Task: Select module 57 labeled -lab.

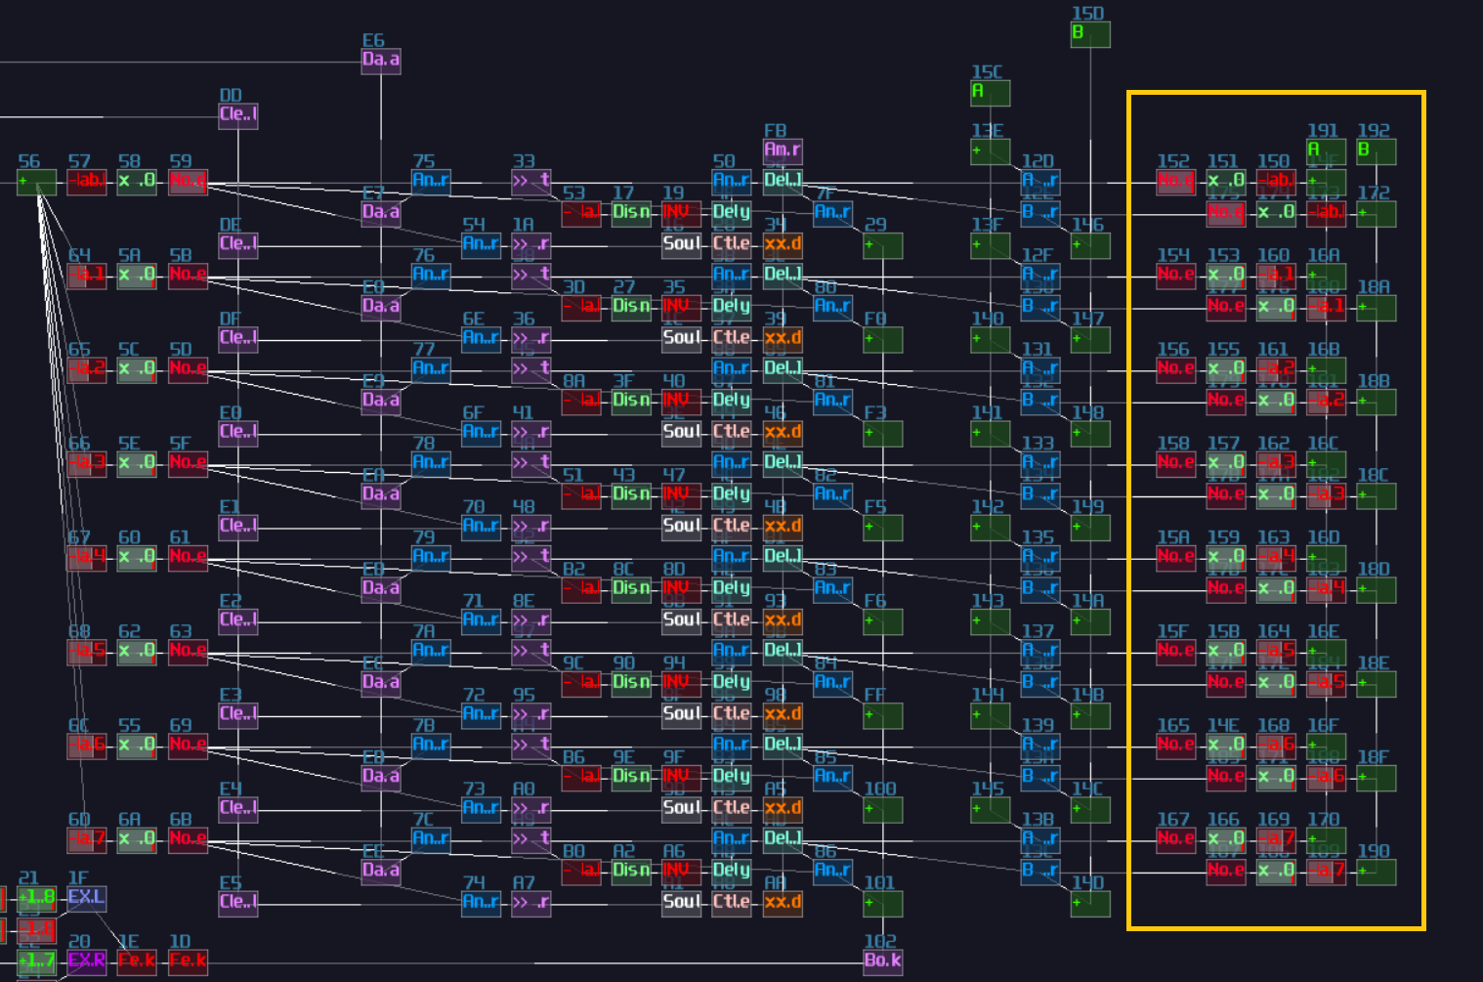Action: [x=87, y=182]
